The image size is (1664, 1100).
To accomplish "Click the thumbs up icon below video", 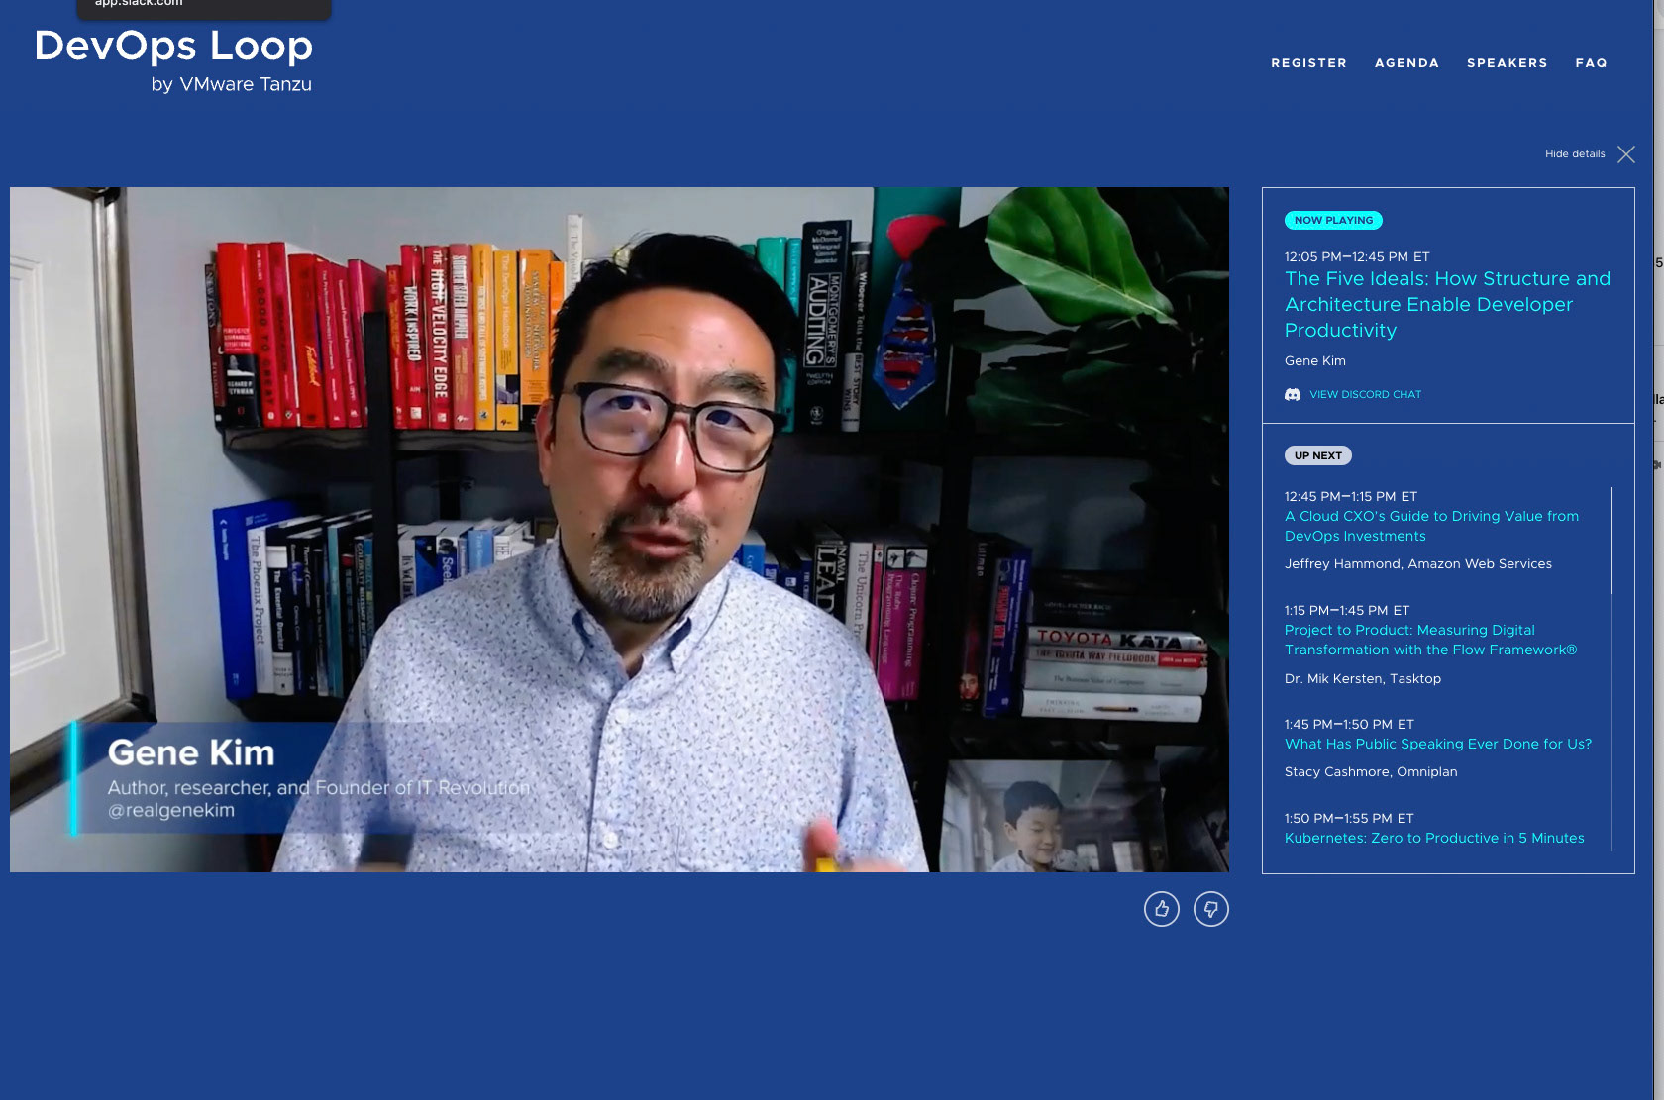I will click(1162, 909).
